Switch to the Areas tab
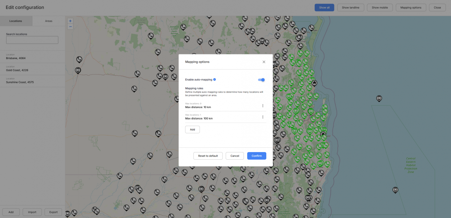Image resolution: width=451 pixels, height=218 pixels. (49, 21)
